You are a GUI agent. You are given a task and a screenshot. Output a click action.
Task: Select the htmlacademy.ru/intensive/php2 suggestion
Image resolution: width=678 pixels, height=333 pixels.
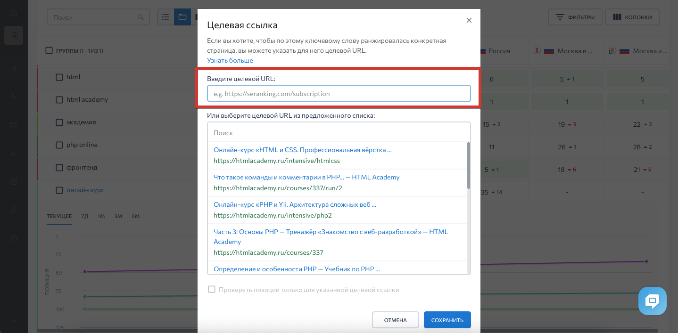(x=337, y=210)
